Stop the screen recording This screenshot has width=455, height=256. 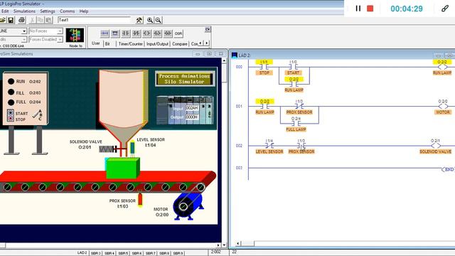click(x=370, y=9)
